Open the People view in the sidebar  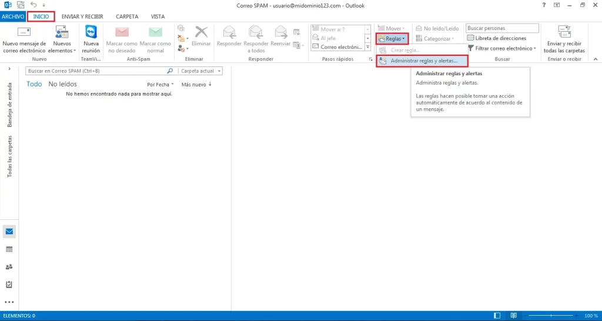click(9, 267)
